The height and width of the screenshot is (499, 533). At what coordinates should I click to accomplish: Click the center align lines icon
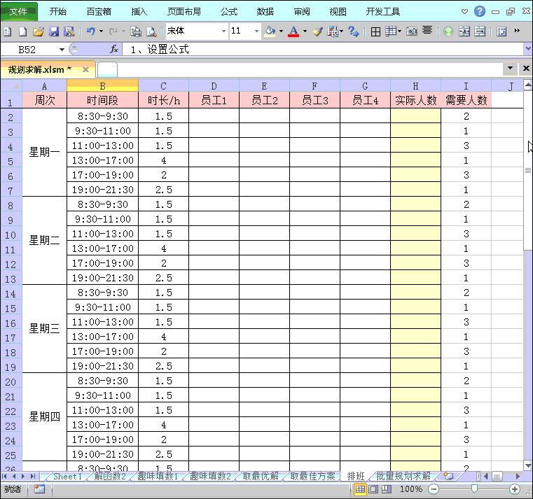(427, 31)
